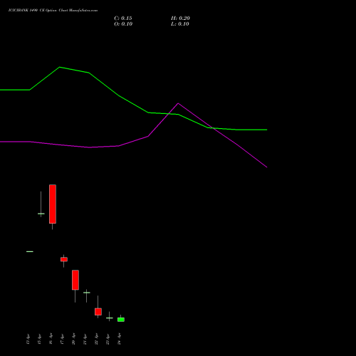Click the high value 'H: 0.20'
The image size is (356, 356).
[180, 19]
